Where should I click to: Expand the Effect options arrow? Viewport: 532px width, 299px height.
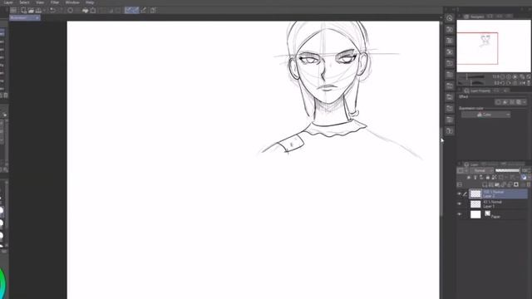coord(525,102)
